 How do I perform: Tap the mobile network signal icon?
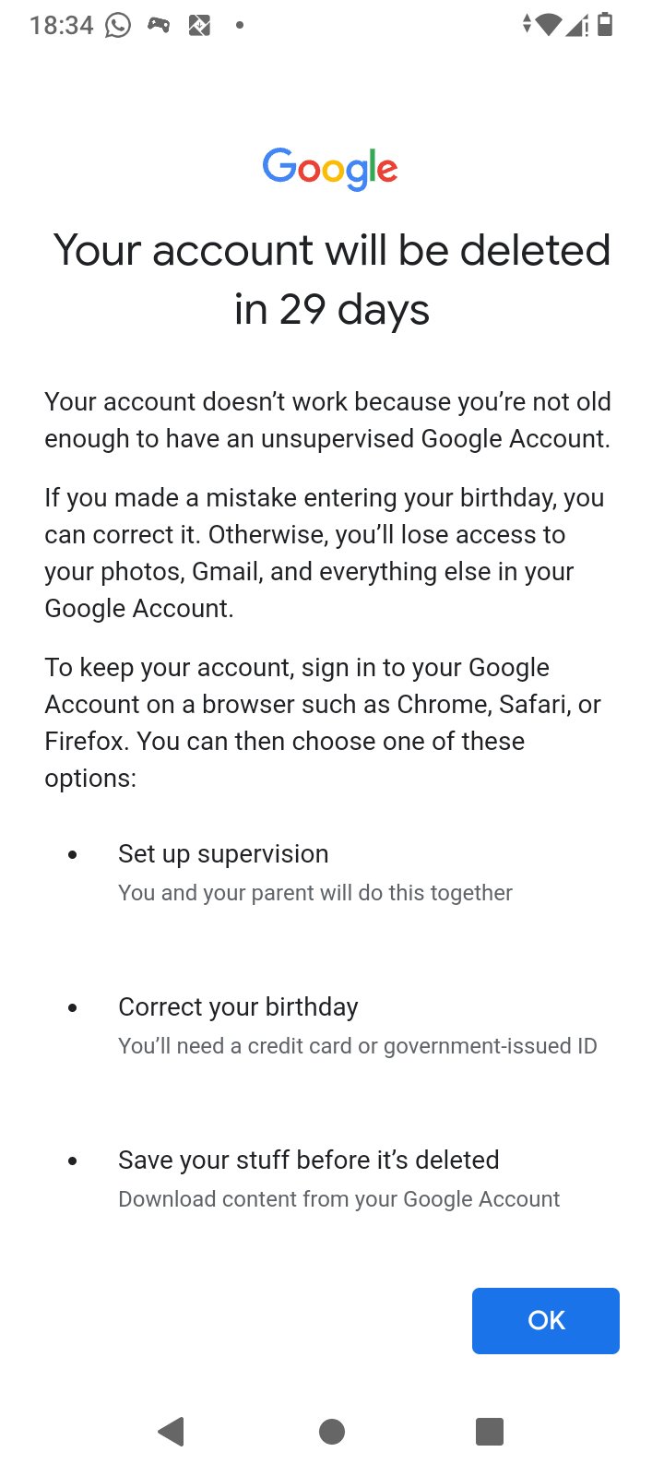pyautogui.click(x=577, y=25)
